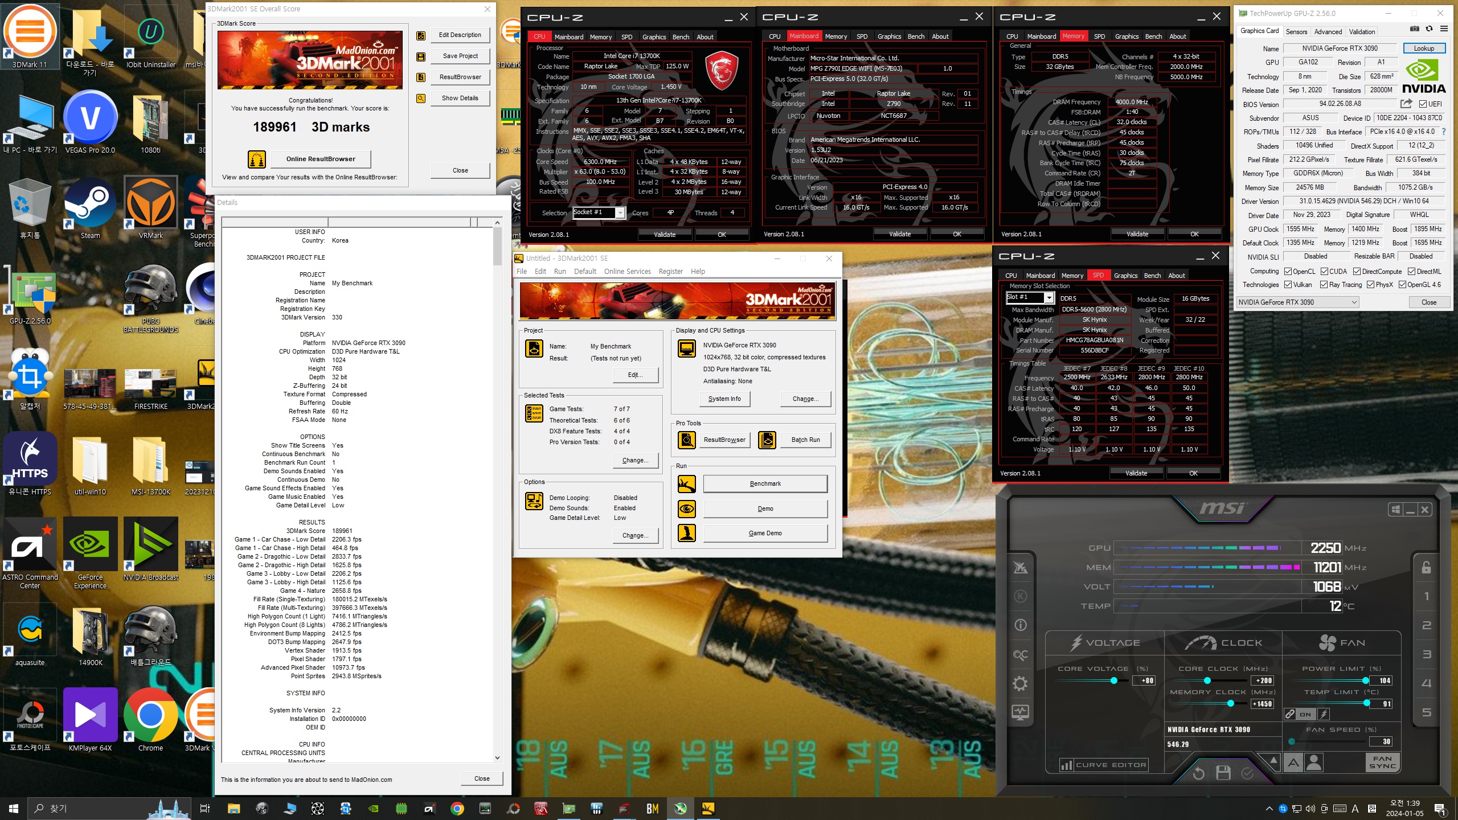
Task: Click the Demo eye icon in 3DMark2001
Action: click(x=687, y=509)
